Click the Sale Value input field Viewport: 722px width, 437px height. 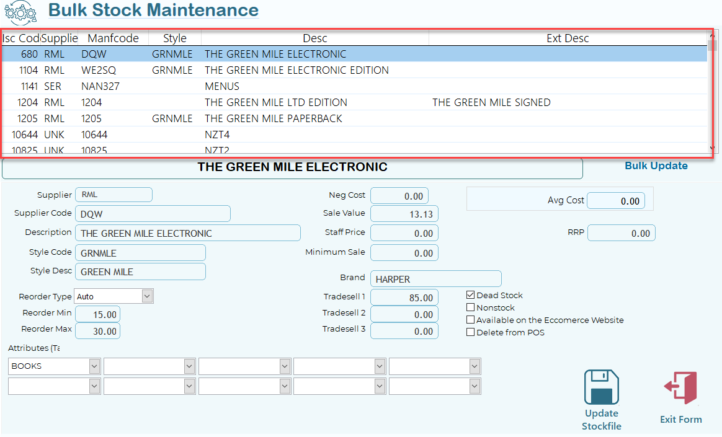tap(404, 214)
